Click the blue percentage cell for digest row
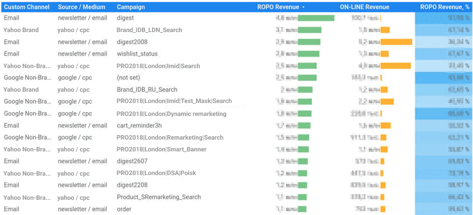Image resolution: width=473 pixels, height=215 pixels. pos(444,18)
